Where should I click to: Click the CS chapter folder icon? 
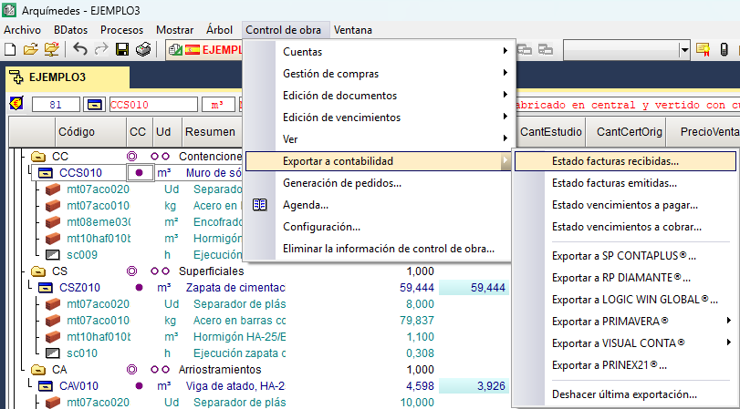[37, 271]
